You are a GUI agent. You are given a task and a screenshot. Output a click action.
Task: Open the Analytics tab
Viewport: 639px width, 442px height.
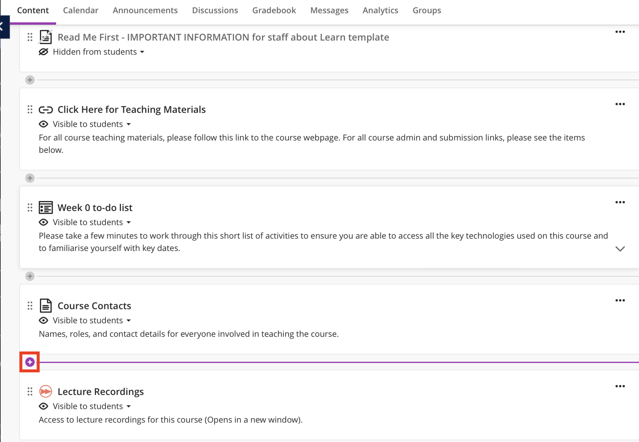380,10
